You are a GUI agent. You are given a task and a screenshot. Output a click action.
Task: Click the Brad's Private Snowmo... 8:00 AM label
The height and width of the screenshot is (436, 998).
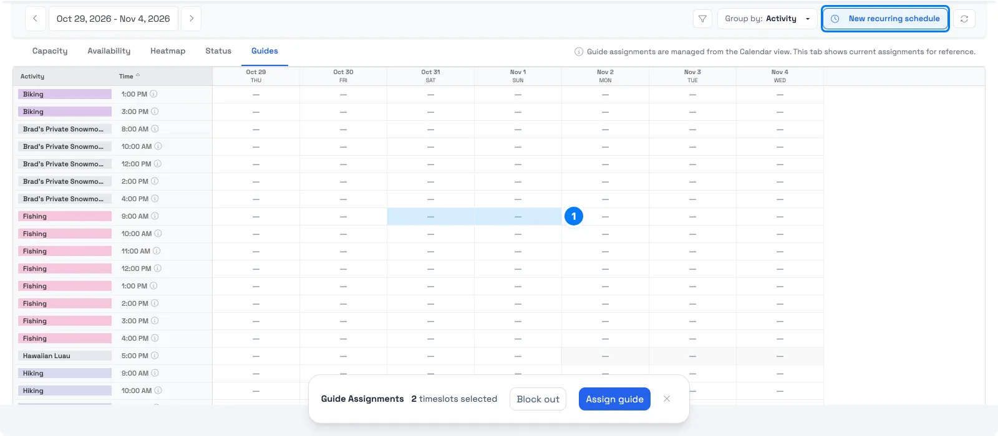(65, 129)
